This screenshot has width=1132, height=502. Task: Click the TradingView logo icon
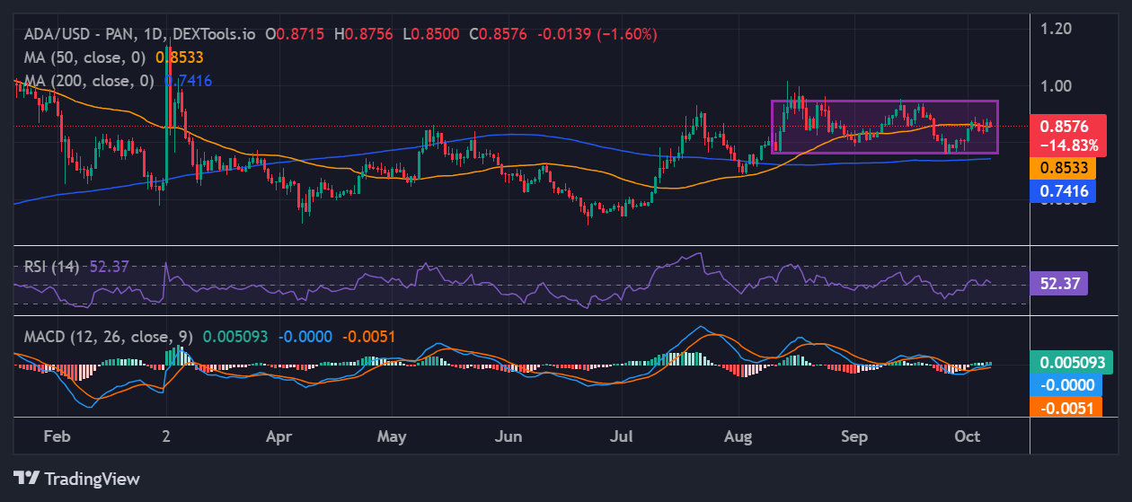coord(26,478)
